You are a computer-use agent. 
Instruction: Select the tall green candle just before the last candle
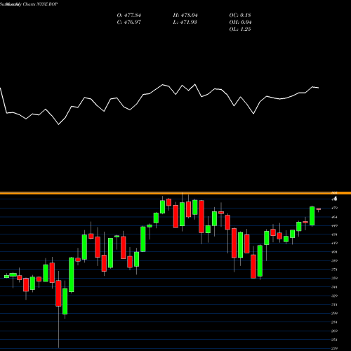tap(312, 216)
